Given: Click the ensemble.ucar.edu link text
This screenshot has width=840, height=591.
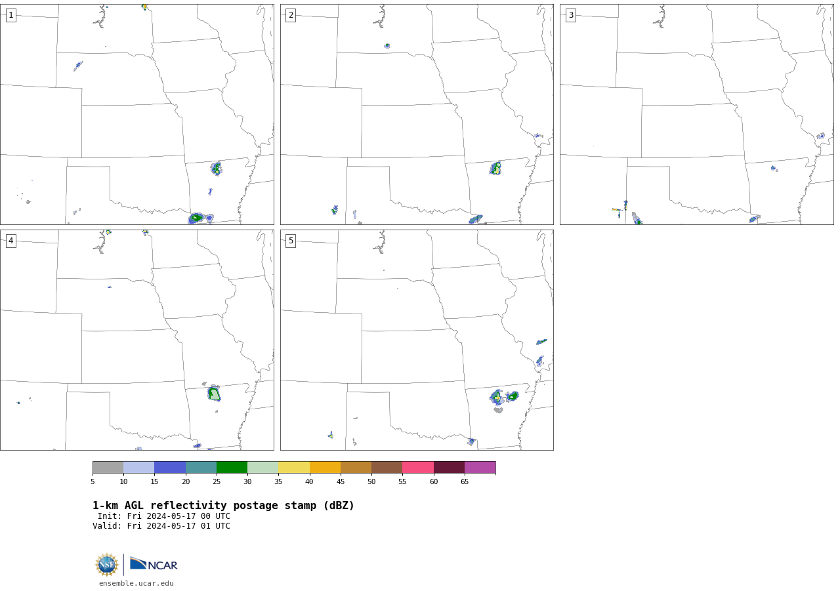Looking at the screenshot, I should [136, 584].
